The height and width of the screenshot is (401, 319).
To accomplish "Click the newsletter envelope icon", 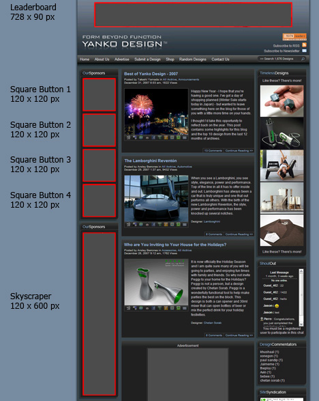I will tap(304, 51).
